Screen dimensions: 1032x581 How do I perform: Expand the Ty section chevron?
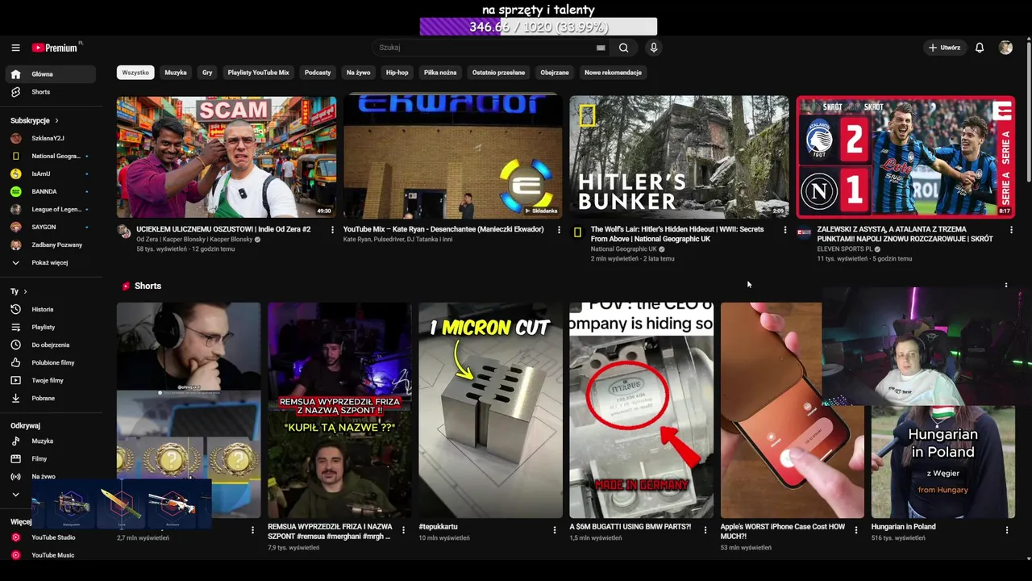click(x=25, y=291)
